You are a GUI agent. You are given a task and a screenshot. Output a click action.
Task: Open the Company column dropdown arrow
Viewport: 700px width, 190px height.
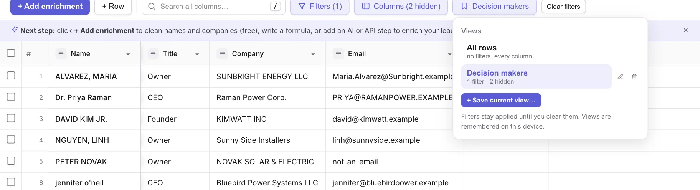[x=313, y=54]
